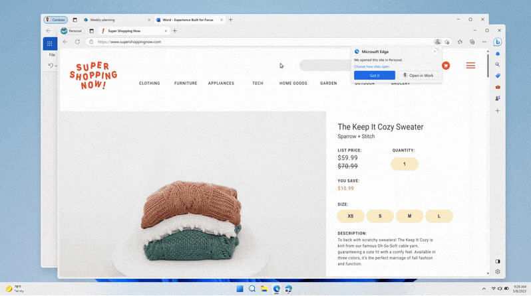
Task: Add a sidebar app with plus icon
Action: click(x=498, y=110)
